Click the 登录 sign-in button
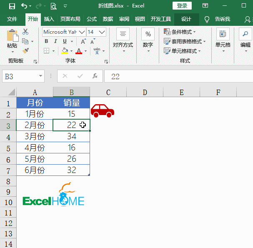The width and height of the screenshot is (253, 248). (182, 6)
